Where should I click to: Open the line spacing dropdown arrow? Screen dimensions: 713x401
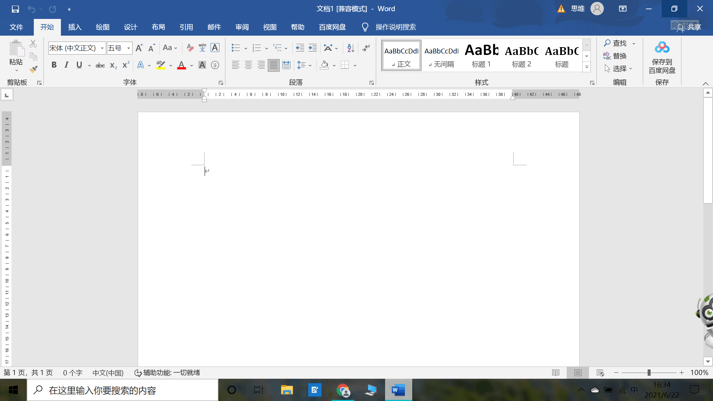pyautogui.click(x=310, y=65)
